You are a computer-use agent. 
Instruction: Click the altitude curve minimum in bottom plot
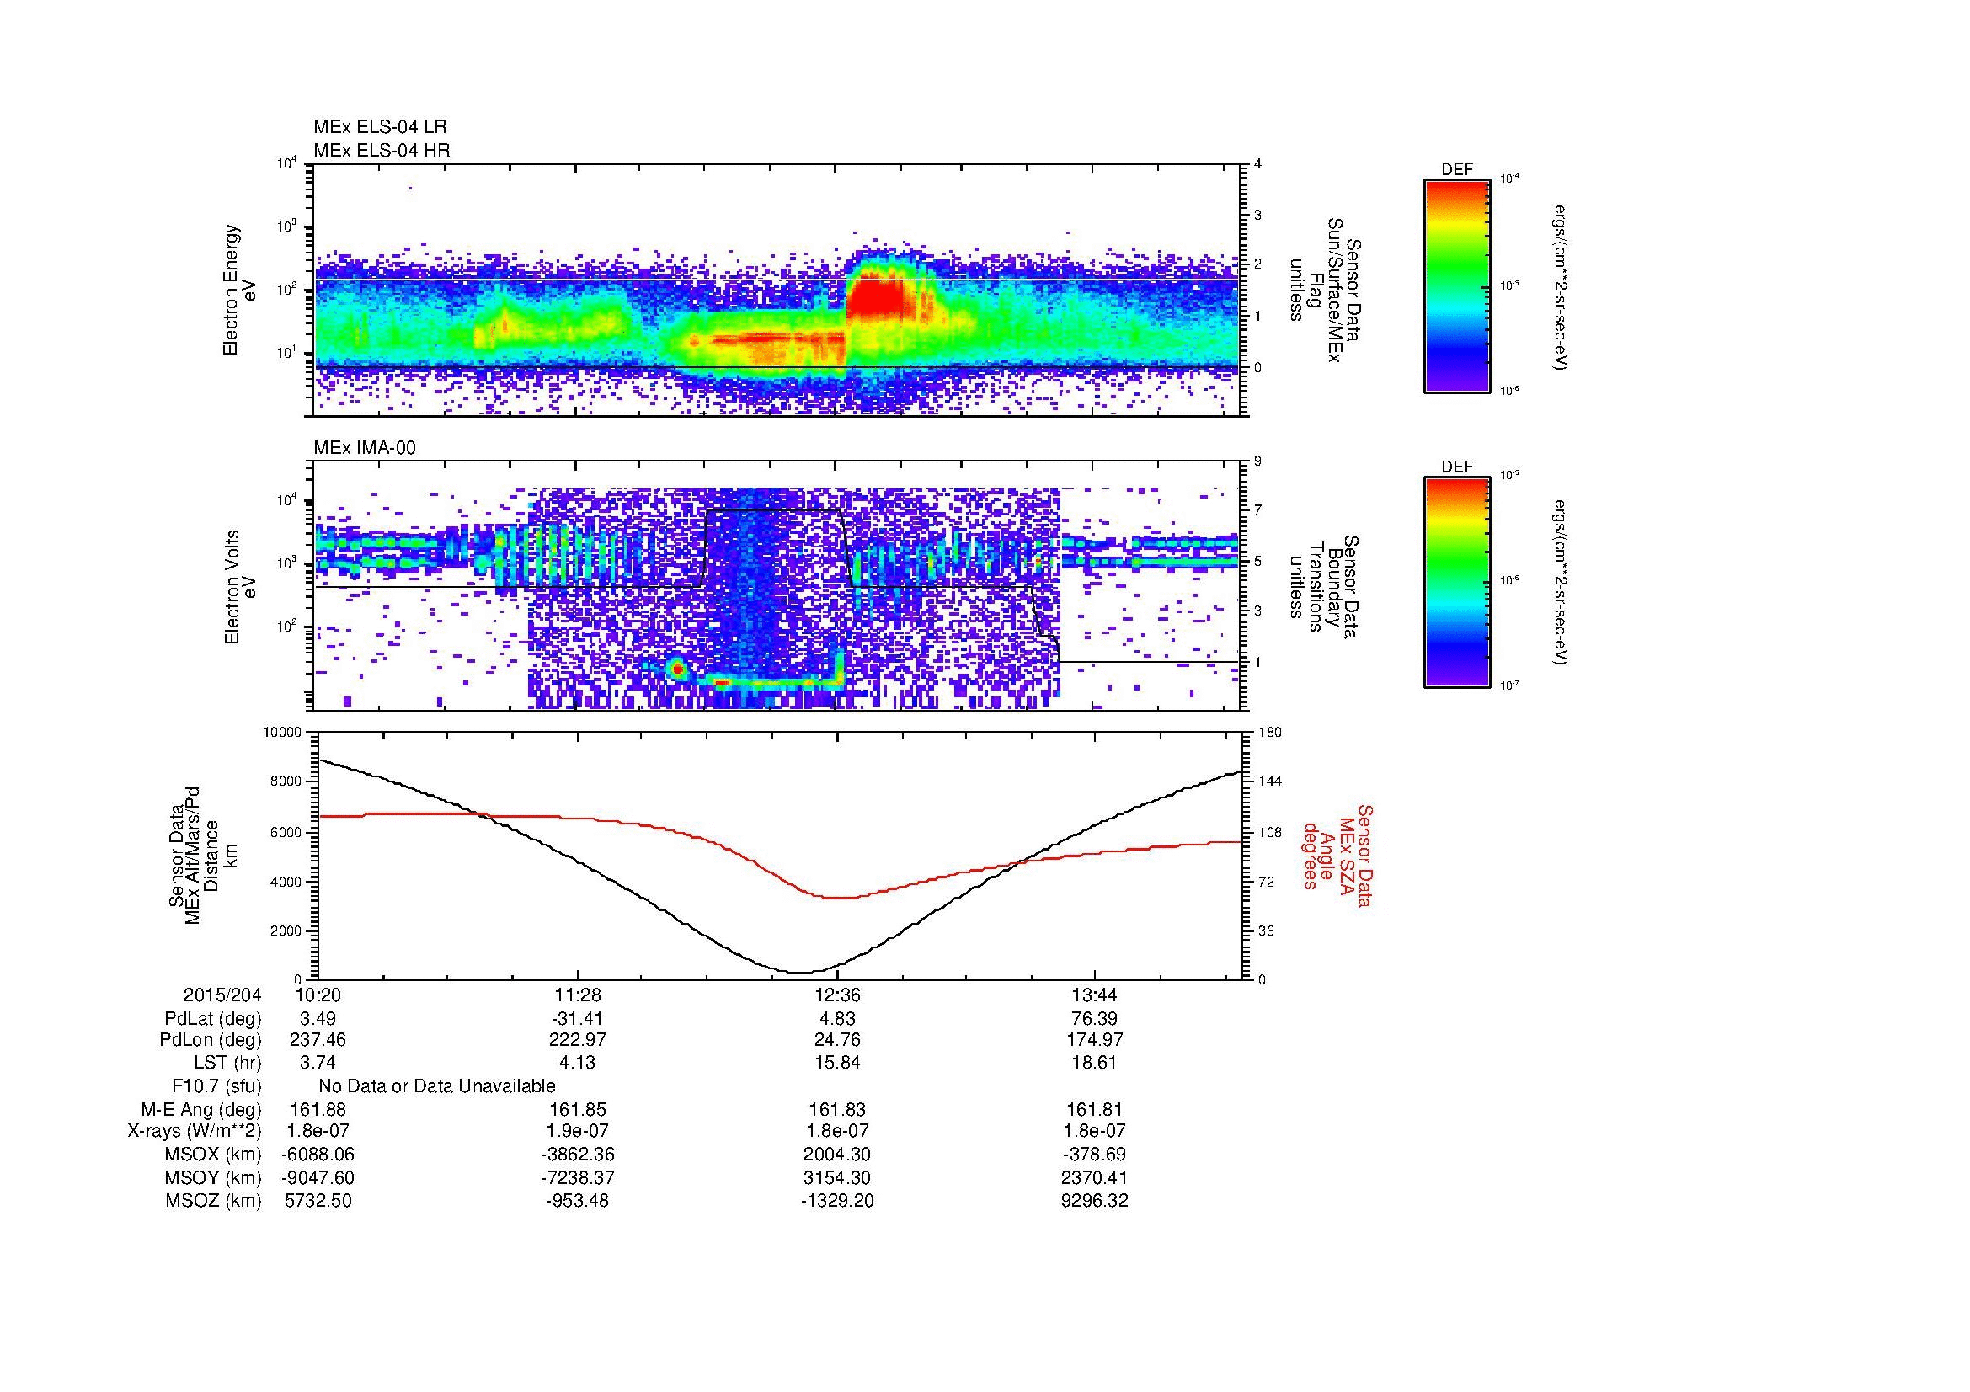[x=799, y=972]
